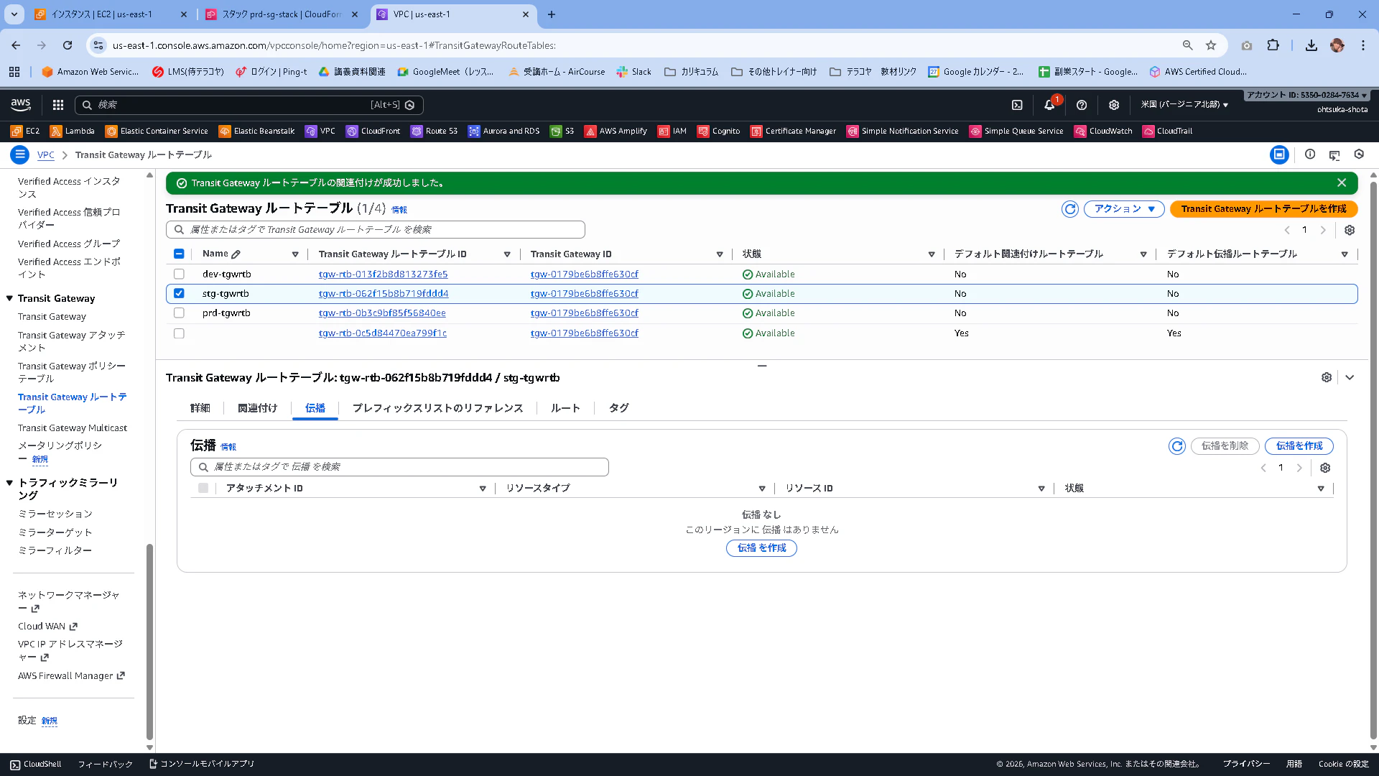Open the VPC breadcrumb link

pos(45,155)
